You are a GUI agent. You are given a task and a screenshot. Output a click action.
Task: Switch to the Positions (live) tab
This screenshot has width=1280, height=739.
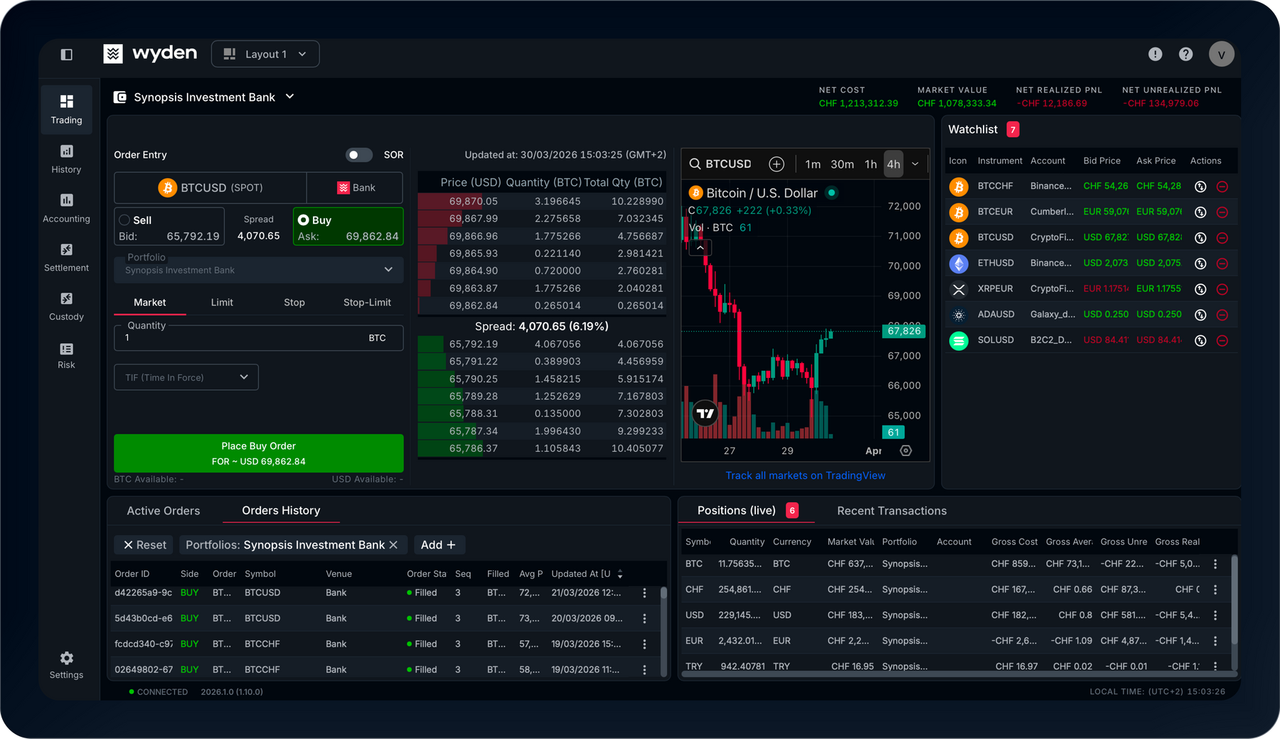(x=747, y=511)
